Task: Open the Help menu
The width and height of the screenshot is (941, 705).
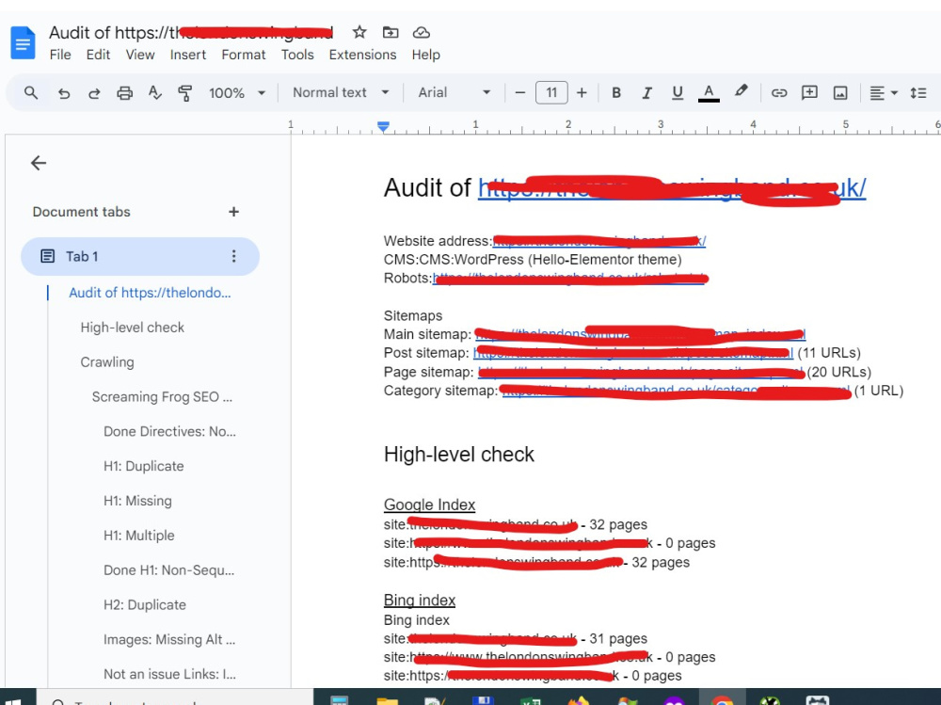Action: 426,55
